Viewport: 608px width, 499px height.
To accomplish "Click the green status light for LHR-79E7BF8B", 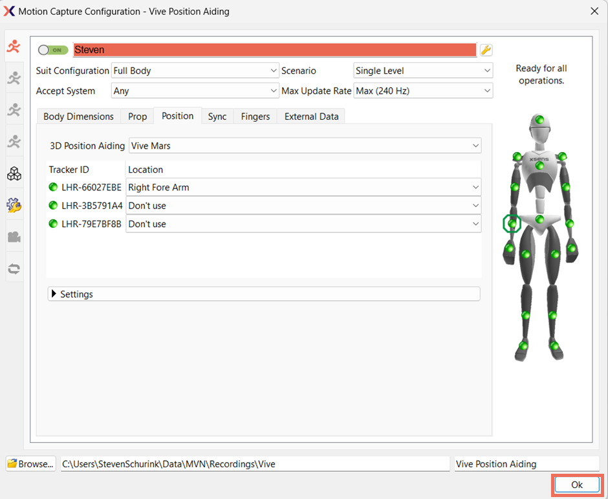I will tap(54, 224).
